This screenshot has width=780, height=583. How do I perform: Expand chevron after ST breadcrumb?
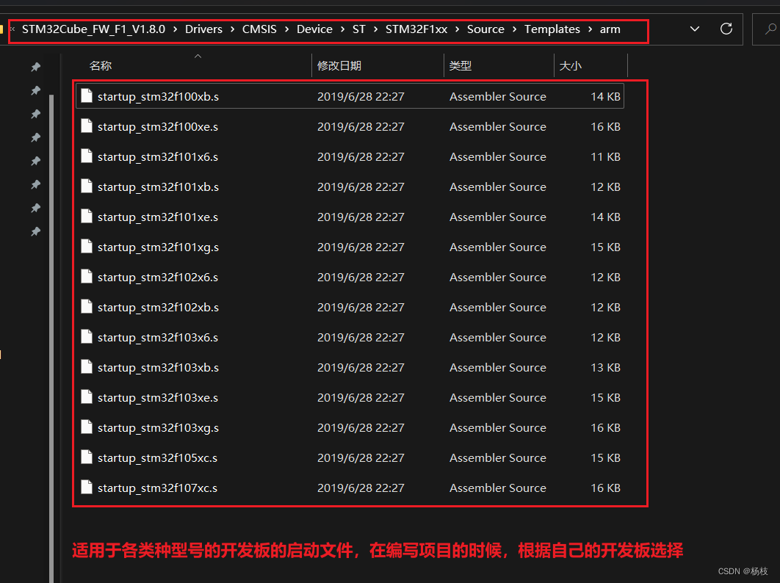tap(375, 29)
